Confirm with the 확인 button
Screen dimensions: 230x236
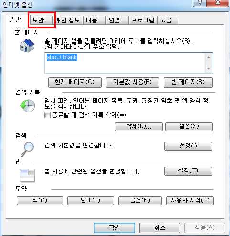coord(115,228)
